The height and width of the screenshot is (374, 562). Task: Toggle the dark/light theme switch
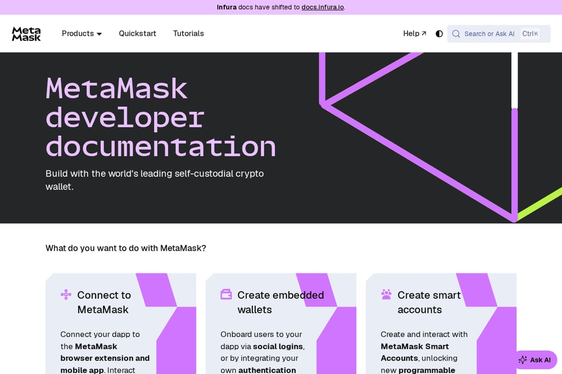(x=439, y=34)
